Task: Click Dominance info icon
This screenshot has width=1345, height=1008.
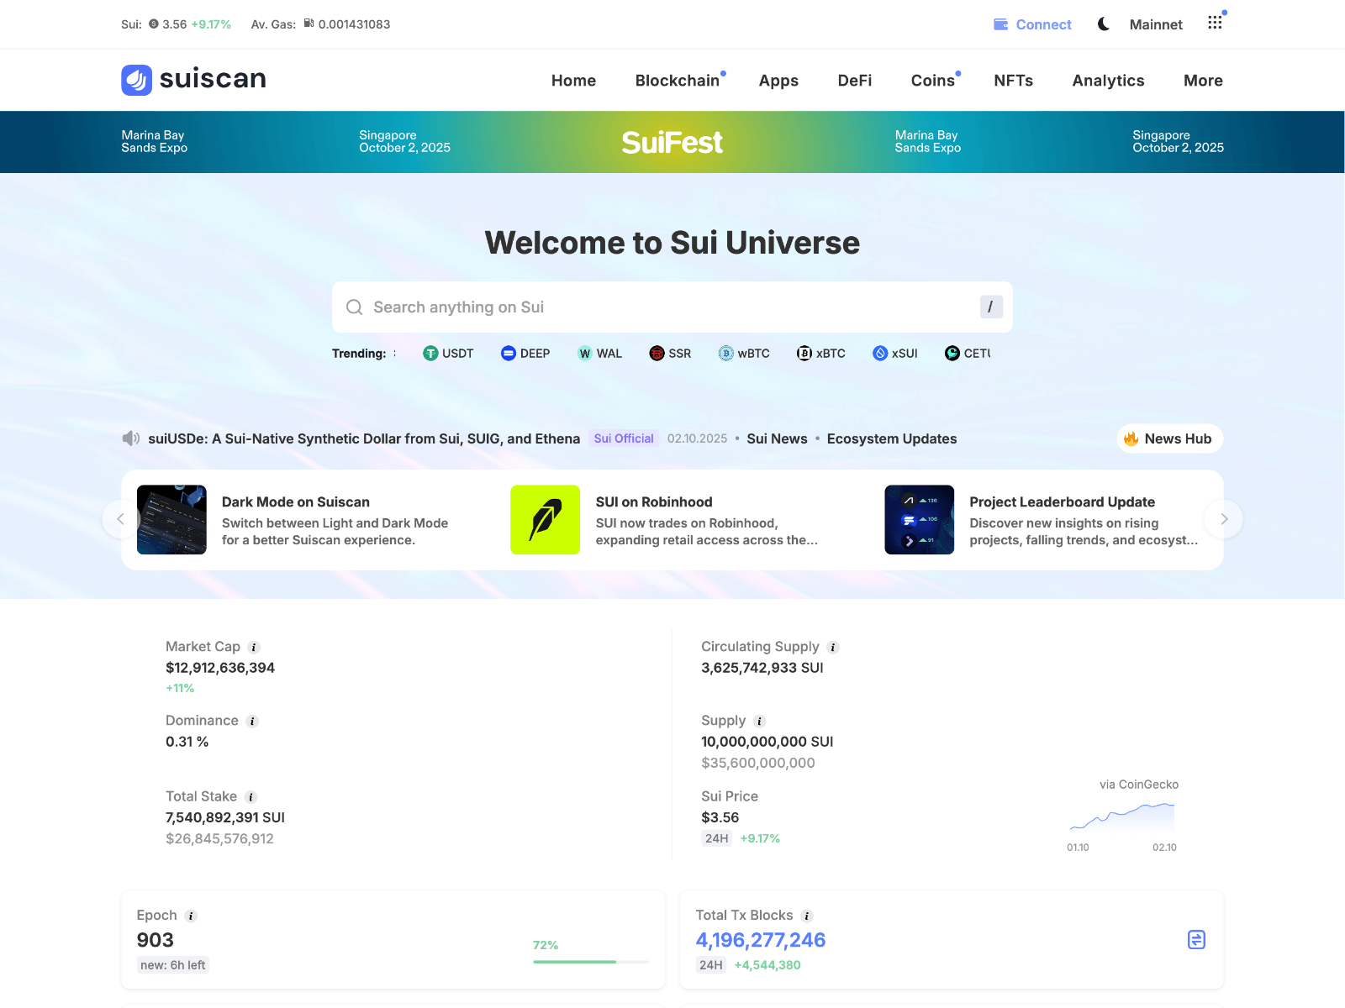Action: point(252,722)
